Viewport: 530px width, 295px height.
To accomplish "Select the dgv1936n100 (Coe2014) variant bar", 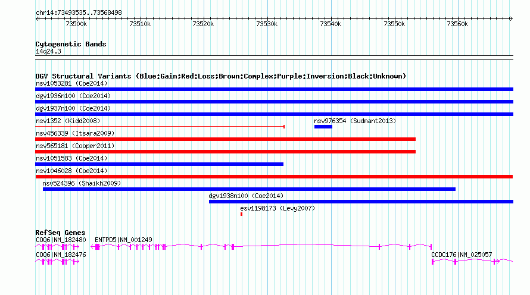I will 274,102.
